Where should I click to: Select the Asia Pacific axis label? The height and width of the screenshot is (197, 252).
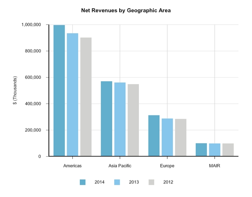point(120,166)
